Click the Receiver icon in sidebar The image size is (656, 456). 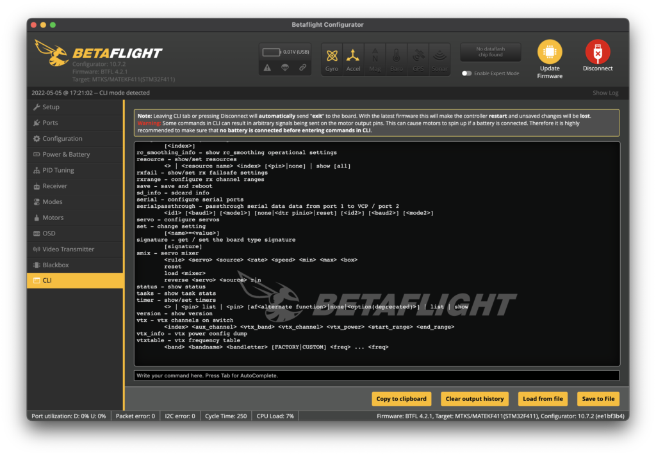(37, 186)
